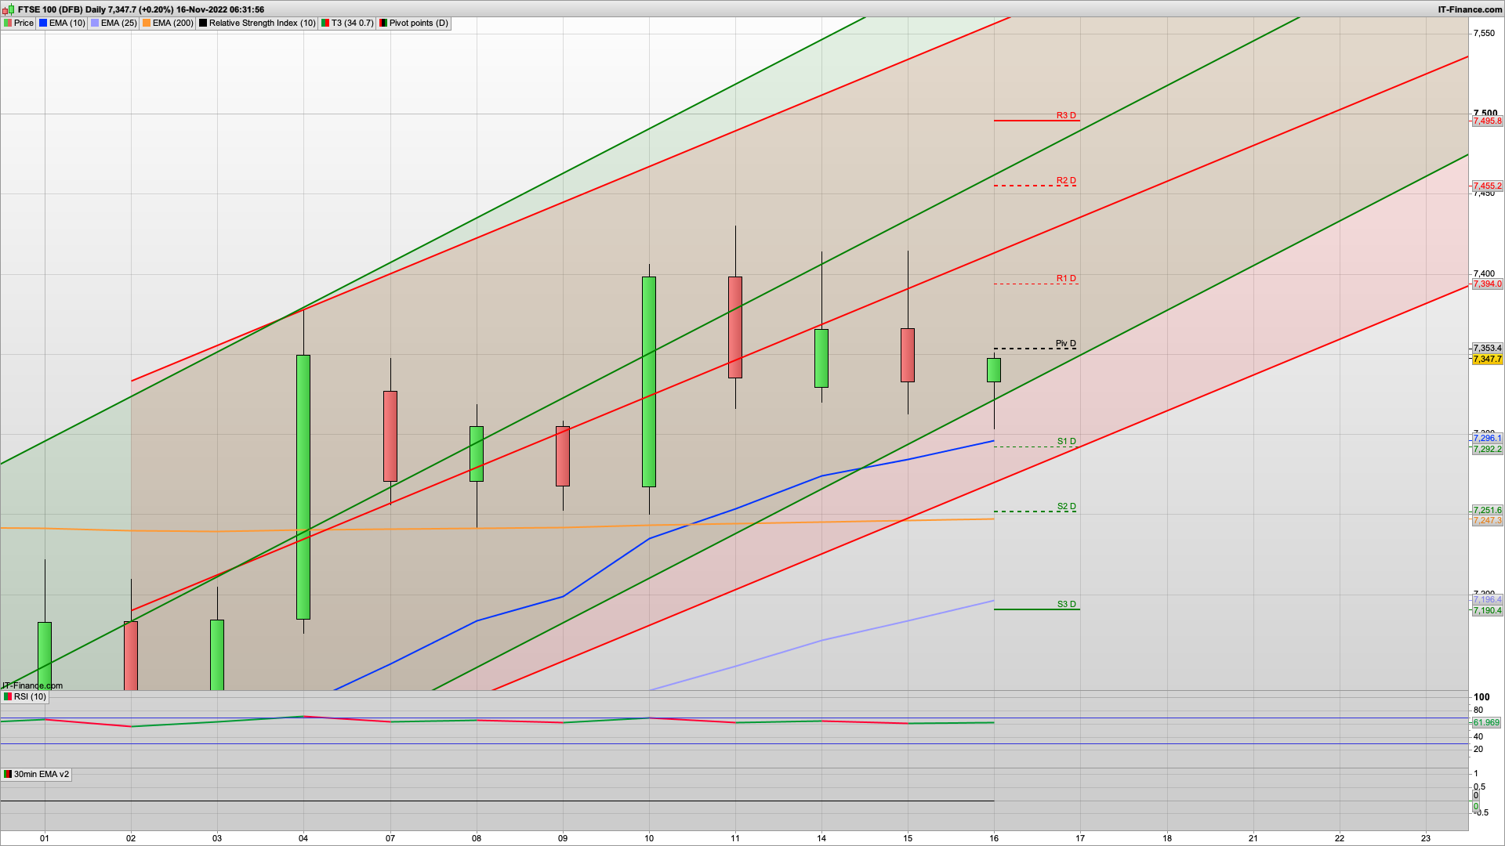Click the 10 Nov green candlestick body
This screenshot has height=846, width=1505.
(x=649, y=381)
